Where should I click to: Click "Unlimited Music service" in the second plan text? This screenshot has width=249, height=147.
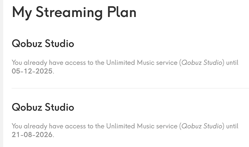pyautogui.click(x=141, y=126)
